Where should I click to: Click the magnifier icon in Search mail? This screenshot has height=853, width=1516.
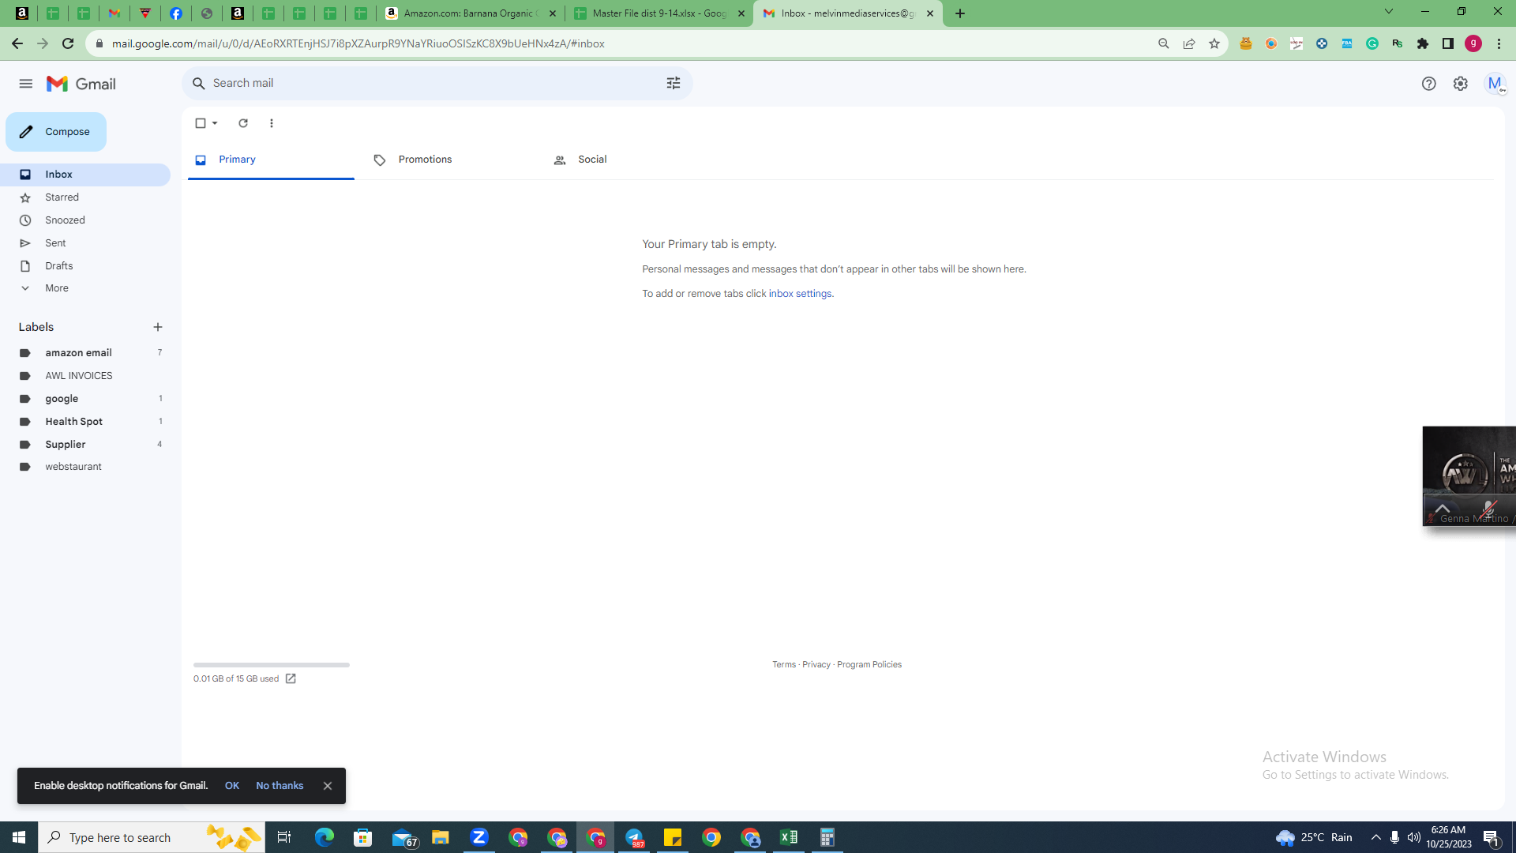[199, 83]
